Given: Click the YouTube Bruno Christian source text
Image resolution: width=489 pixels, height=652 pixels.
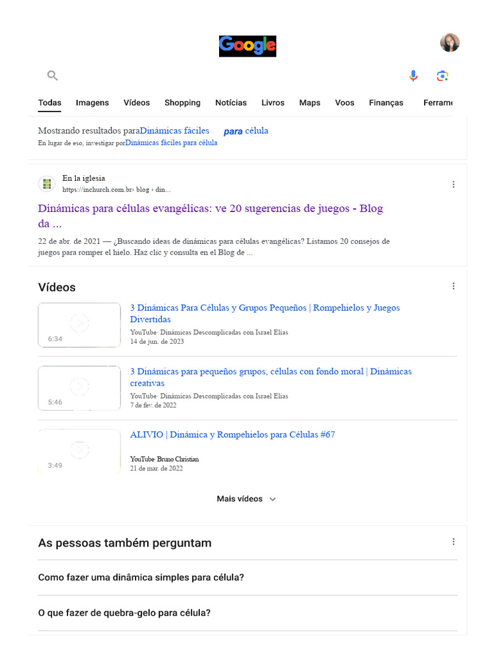Looking at the screenshot, I should (x=164, y=459).
